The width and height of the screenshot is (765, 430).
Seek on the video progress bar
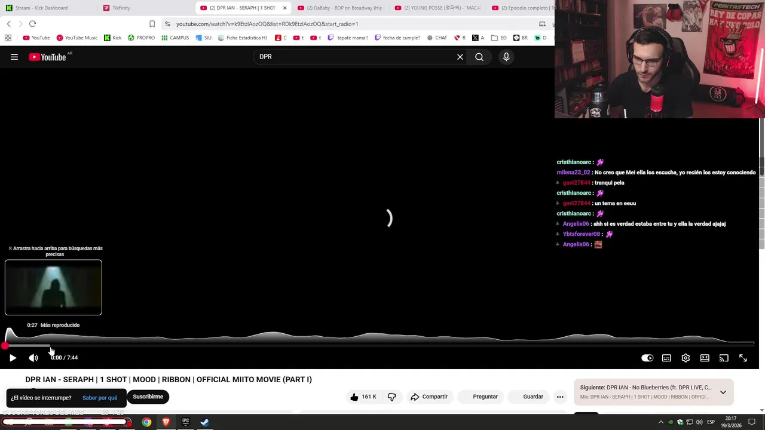pyautogui.click(x=380, y=345)
